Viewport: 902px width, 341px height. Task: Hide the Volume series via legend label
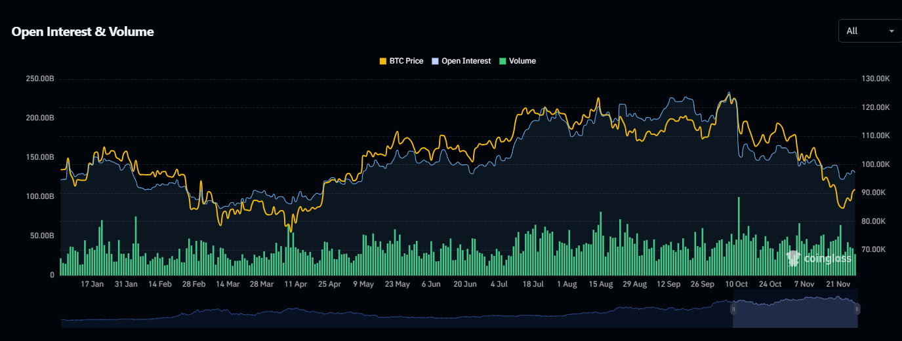coord(522,61)
